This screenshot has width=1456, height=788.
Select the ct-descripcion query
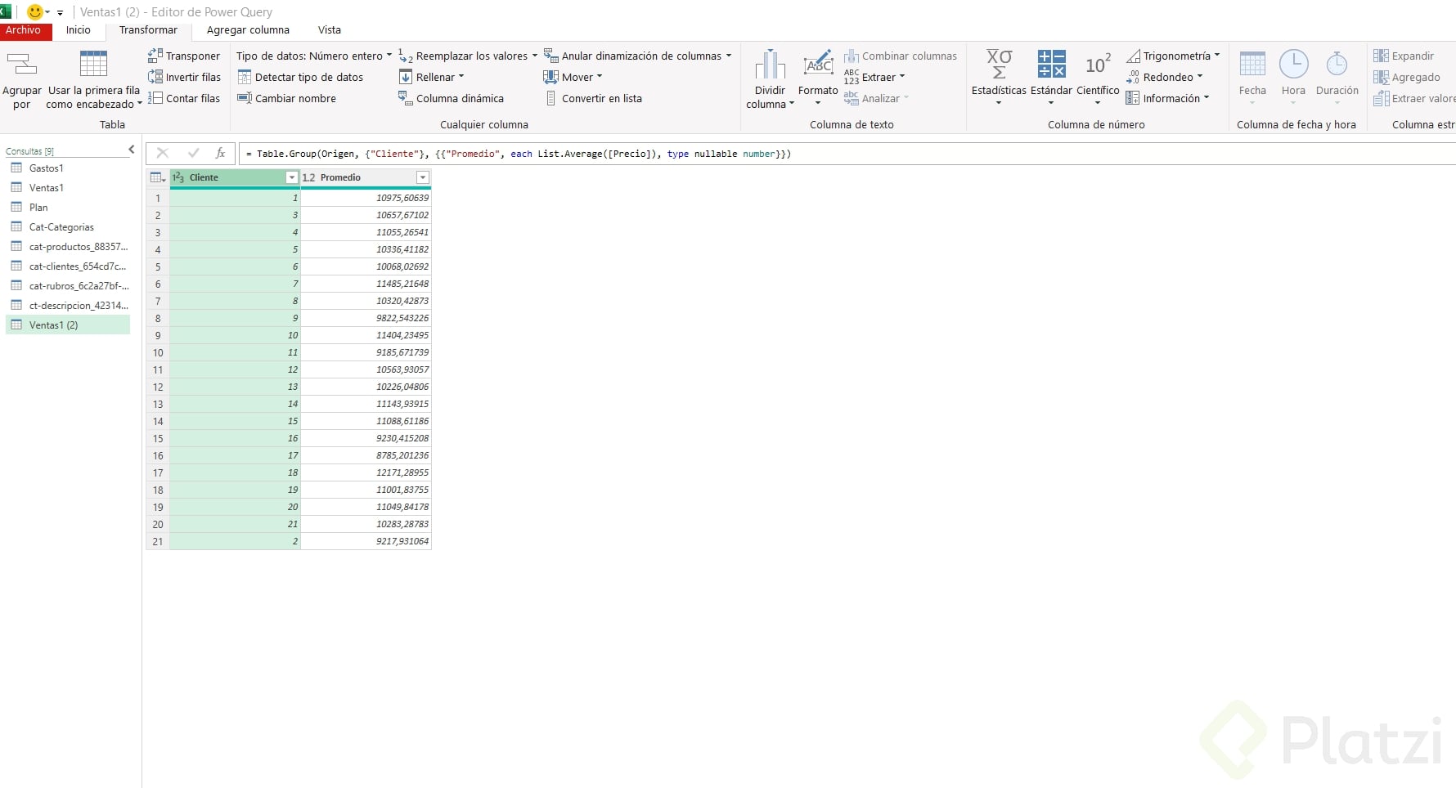coord(68,306)
